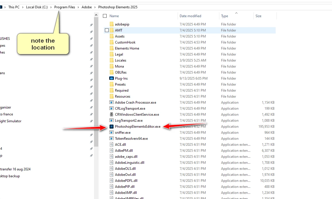The height and width of the screenshot is (199, 332).
Task: Go to Adobe in the address bar
Action: (87, 7)
